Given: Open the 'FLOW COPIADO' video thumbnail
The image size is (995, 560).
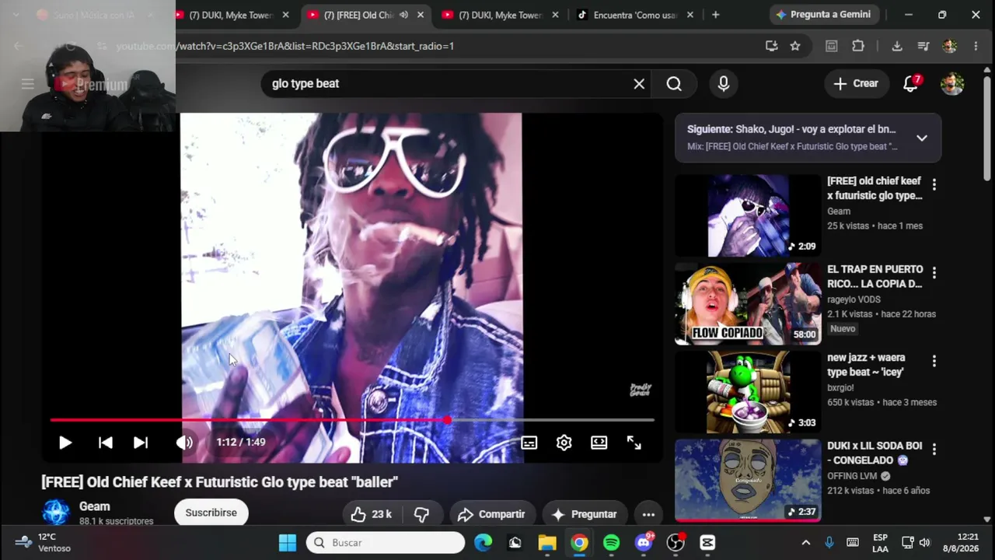Looking at the screenshot, I should click(x=748, y=304).
